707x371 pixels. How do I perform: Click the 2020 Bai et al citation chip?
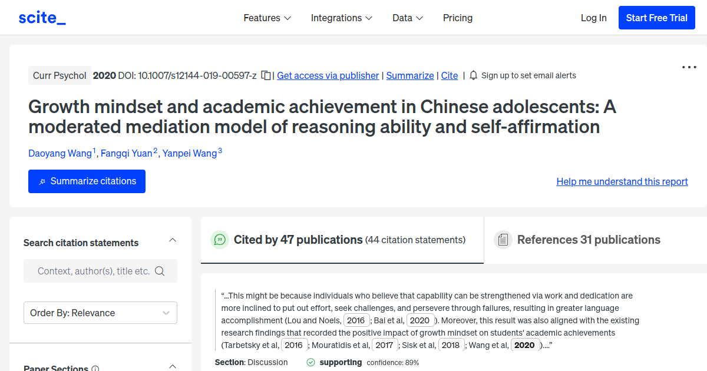pos(420,320)
